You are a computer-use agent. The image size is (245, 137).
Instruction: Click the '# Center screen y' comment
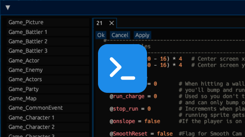tap(218, 65)
